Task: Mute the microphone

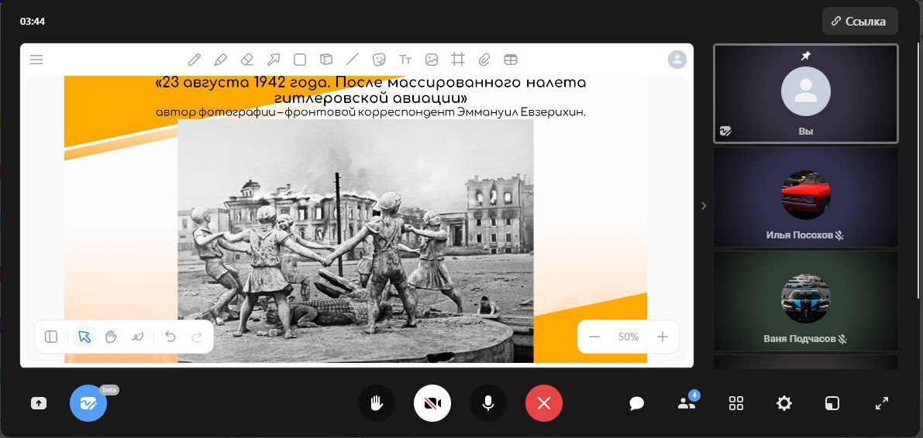Action: click(488, 403)
